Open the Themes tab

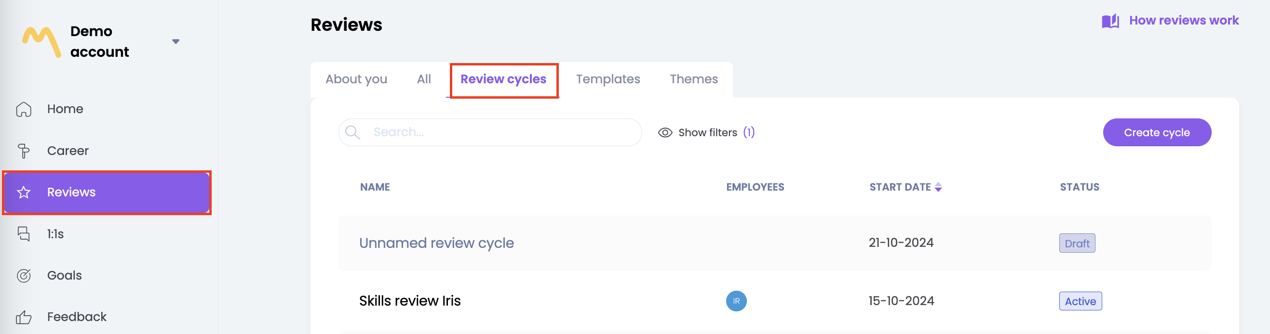pos(693,79)
